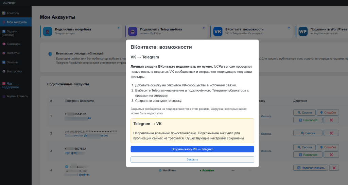Click the shield icon near Безопасная очередь
Screen dimensions: 348x185
(x=50, y=54)
